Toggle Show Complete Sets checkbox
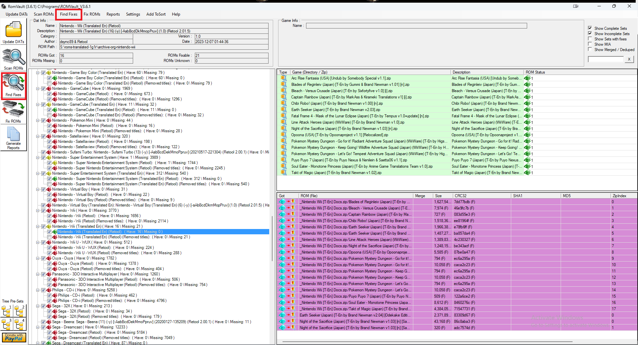The width and height of the screenshot is (638, 345). (x=590, y=28)
